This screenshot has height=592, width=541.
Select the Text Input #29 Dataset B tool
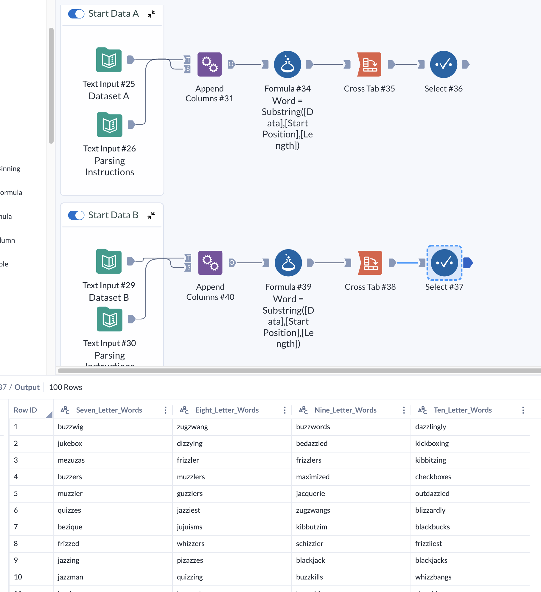109,262
